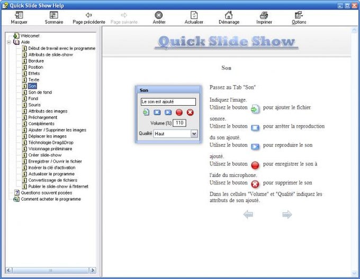Image resolution: width=360 pixels, height=279 pixels.
Task: Select the Compléments topic
Action: coord(41,124)
